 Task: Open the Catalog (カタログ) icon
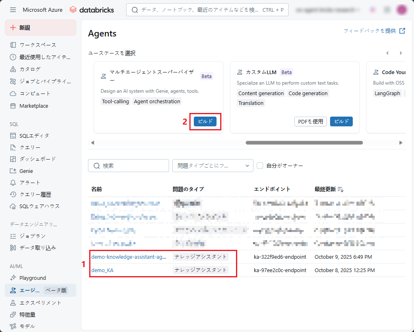[x=13, y=69]
